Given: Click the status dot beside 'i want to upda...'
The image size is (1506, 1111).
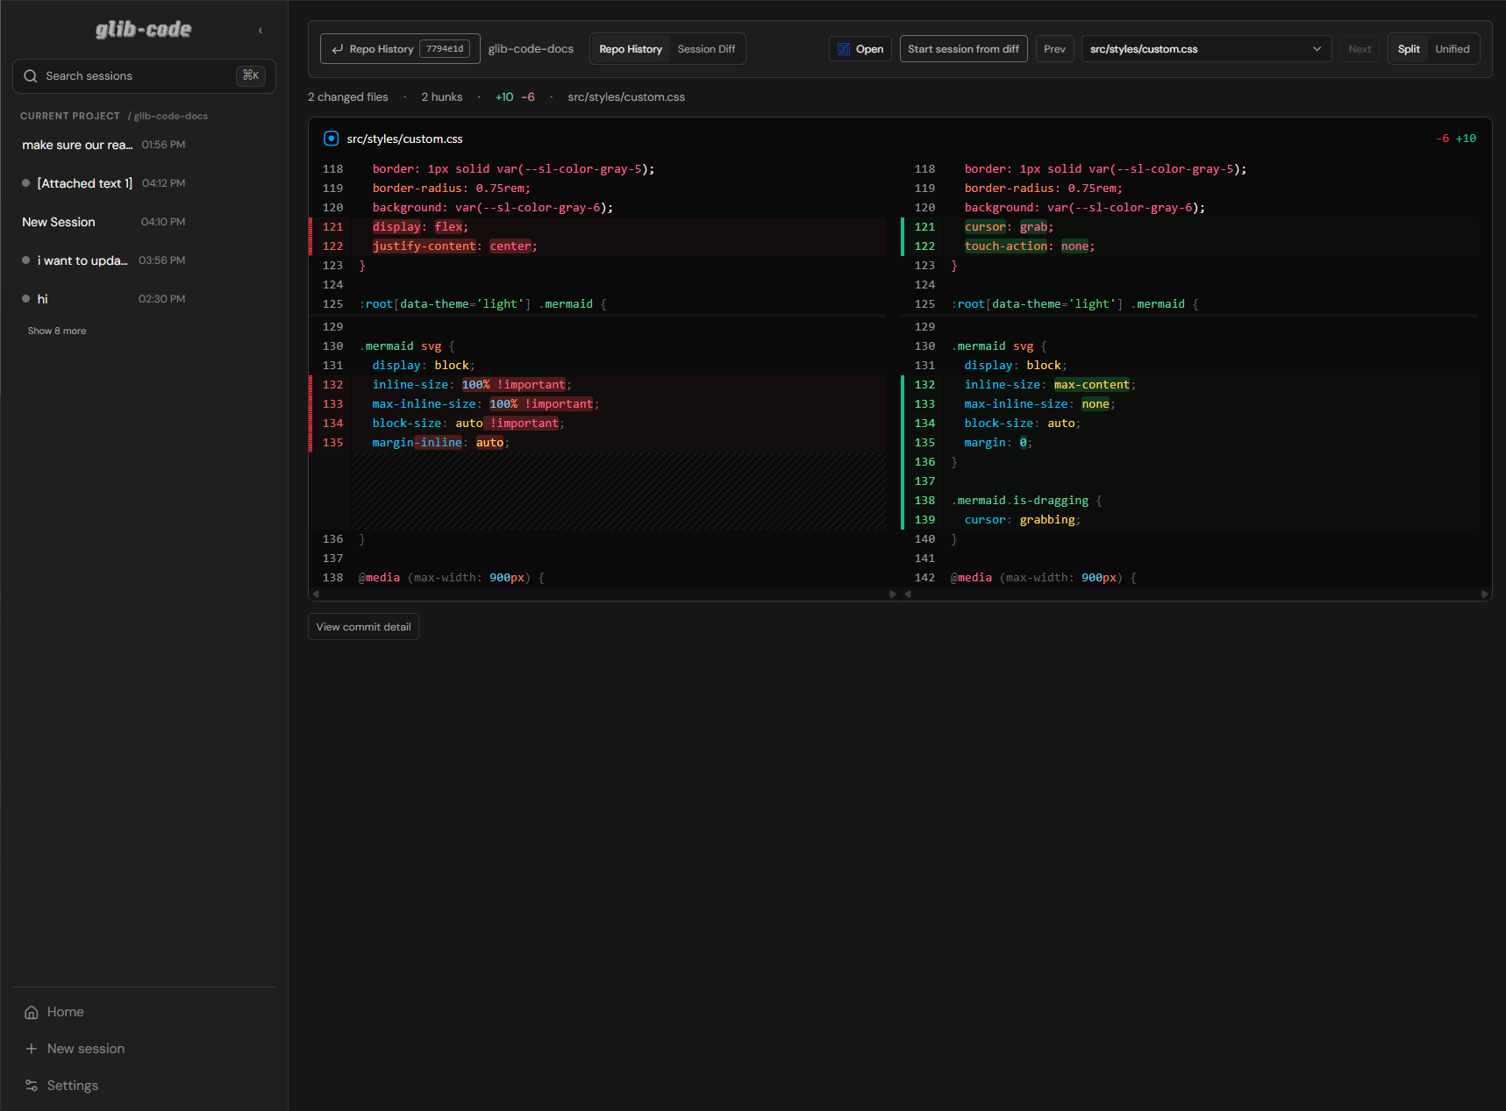Looking at the screenshot, I should [x=26, y=260].
